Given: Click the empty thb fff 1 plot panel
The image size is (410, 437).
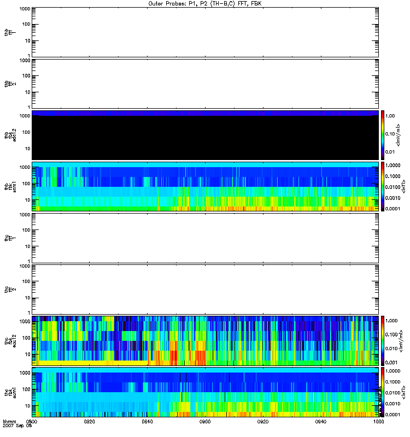Looking at the screenshot, I should point(205,32).
